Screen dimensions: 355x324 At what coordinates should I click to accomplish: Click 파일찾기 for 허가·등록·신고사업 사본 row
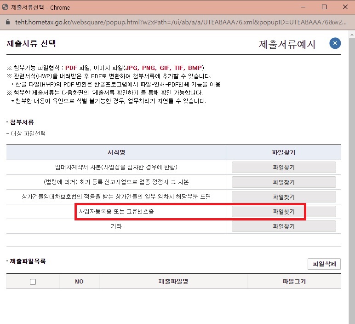pyautogui.click(x=284, y=182)
